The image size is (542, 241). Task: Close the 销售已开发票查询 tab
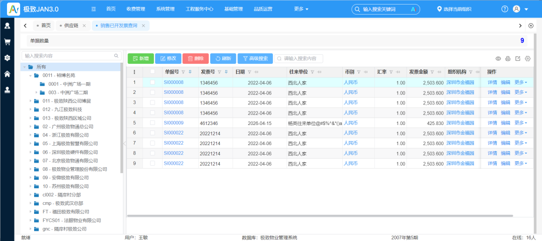click(x=143, y=26)
